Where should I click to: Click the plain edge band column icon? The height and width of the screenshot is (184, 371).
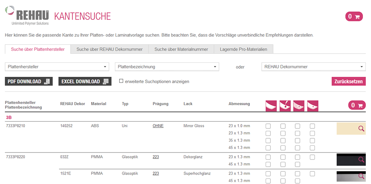270,105
